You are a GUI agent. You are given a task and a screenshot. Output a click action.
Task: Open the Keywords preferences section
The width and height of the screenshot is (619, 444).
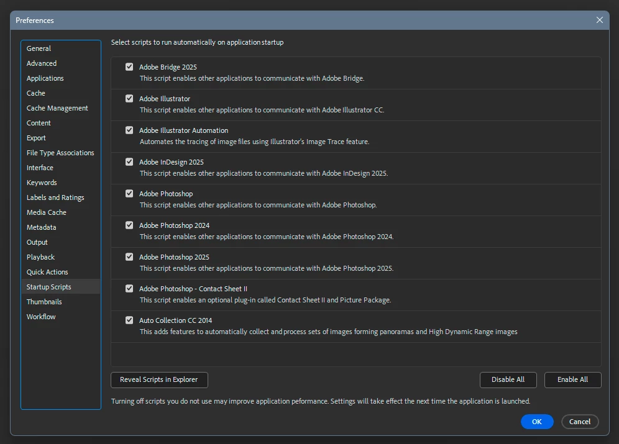61,183
